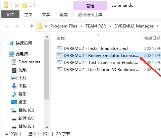Click the New Folder quick-access icon
This screenshot has width=161, height=138.
[x=24, y=5]
